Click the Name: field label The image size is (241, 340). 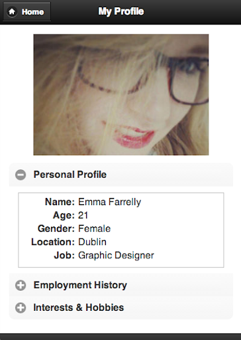[60, 202]
